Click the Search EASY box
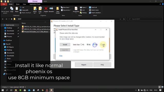This screenshot has width=164, height=92. (145, 19)
